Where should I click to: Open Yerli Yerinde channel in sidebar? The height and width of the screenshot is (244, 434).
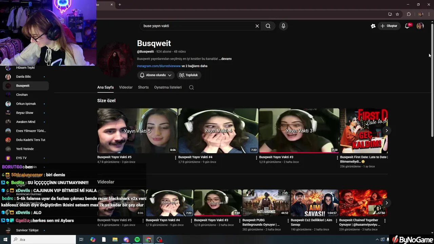coord(25,149)
